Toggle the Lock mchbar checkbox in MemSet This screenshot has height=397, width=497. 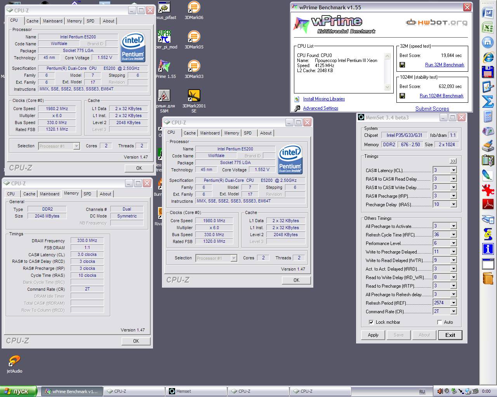pyautogui.click(x=371, y=322)
